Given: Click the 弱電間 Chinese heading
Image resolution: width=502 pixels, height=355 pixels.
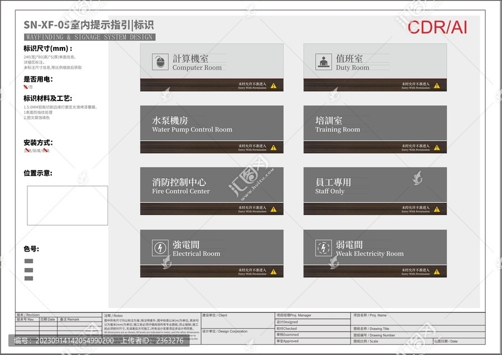Looking at the screenshot, I should click(349, 244).
